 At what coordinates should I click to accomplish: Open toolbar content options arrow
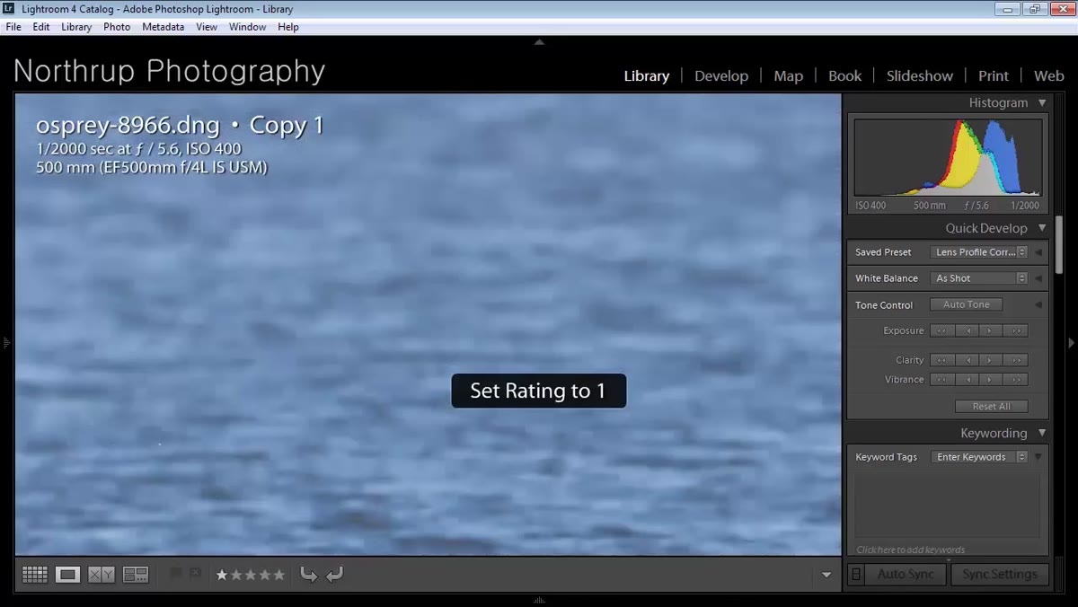click(826, 576)
